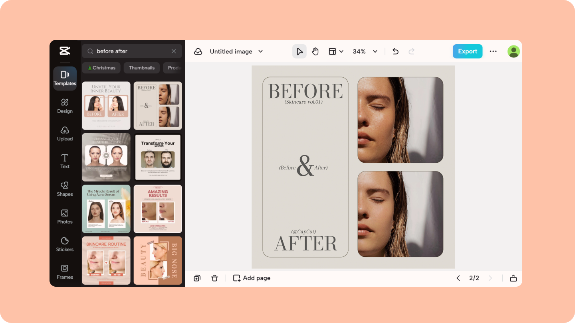Image resolution: width=575 pixels, height=323 pixels.
Task: Open the Text panel
Action: [x=65, y=161]
